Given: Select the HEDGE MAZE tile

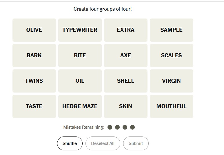Looking at the screenshot, I should pyautogui.click(x=80, y=106).
